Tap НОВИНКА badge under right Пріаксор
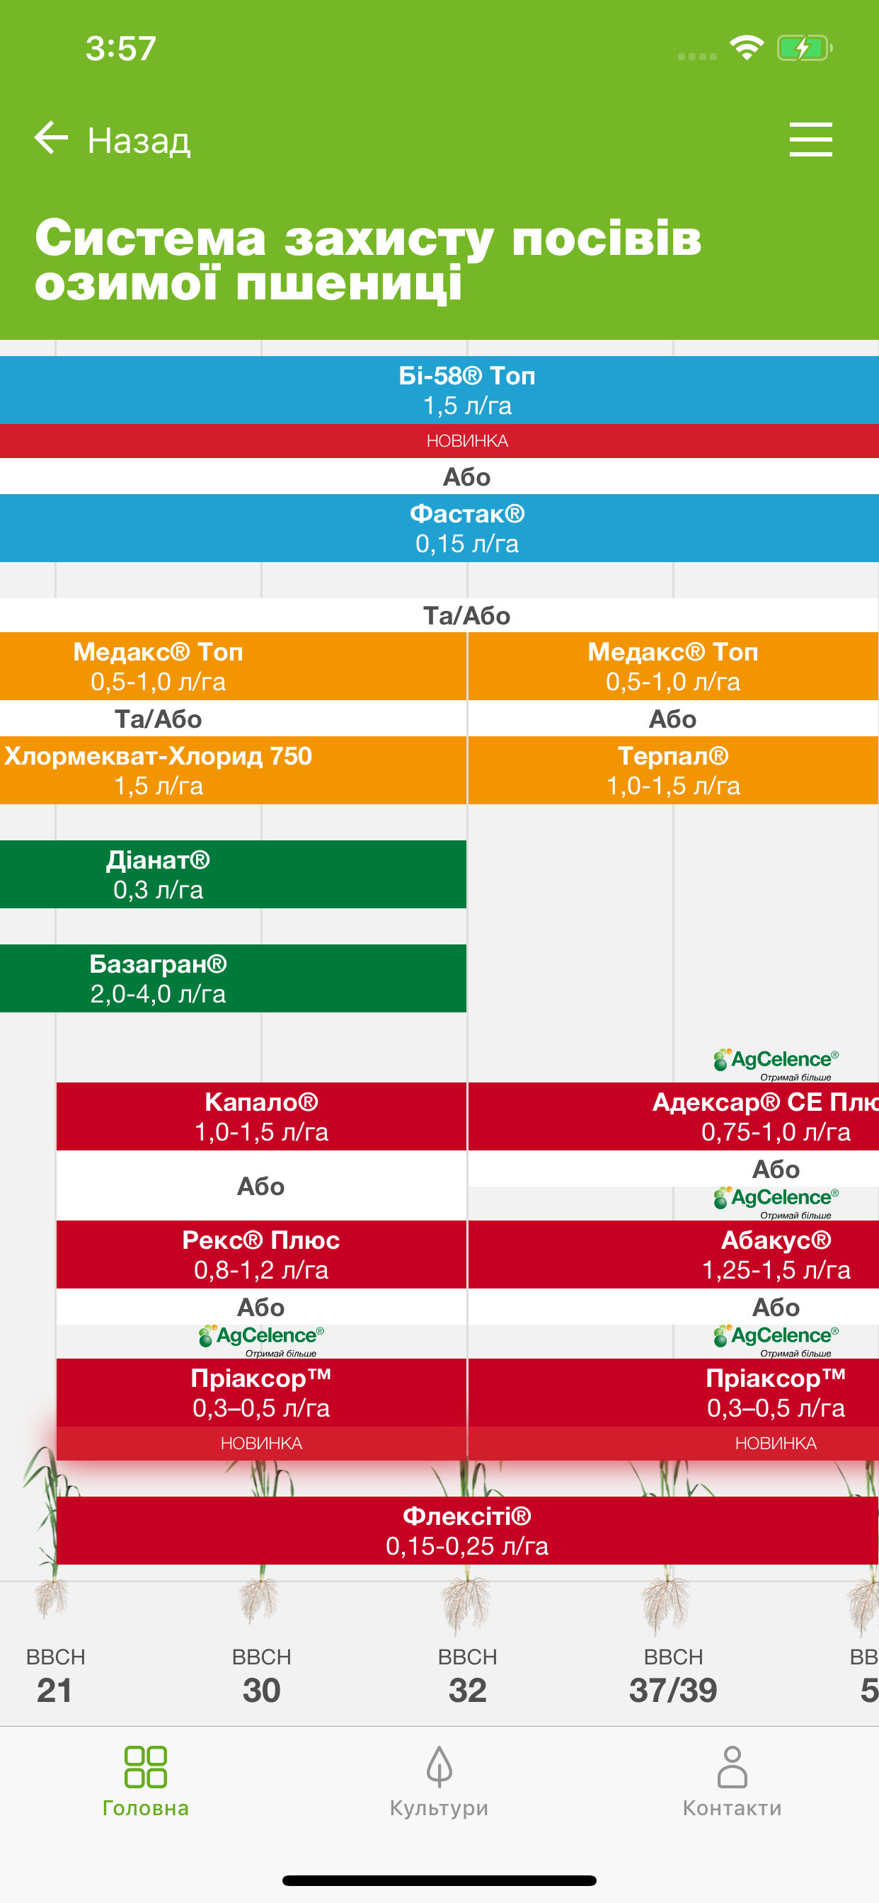Image resolution: width=879 pixels, height=1903 pixels. click(x=674, y=1444)
